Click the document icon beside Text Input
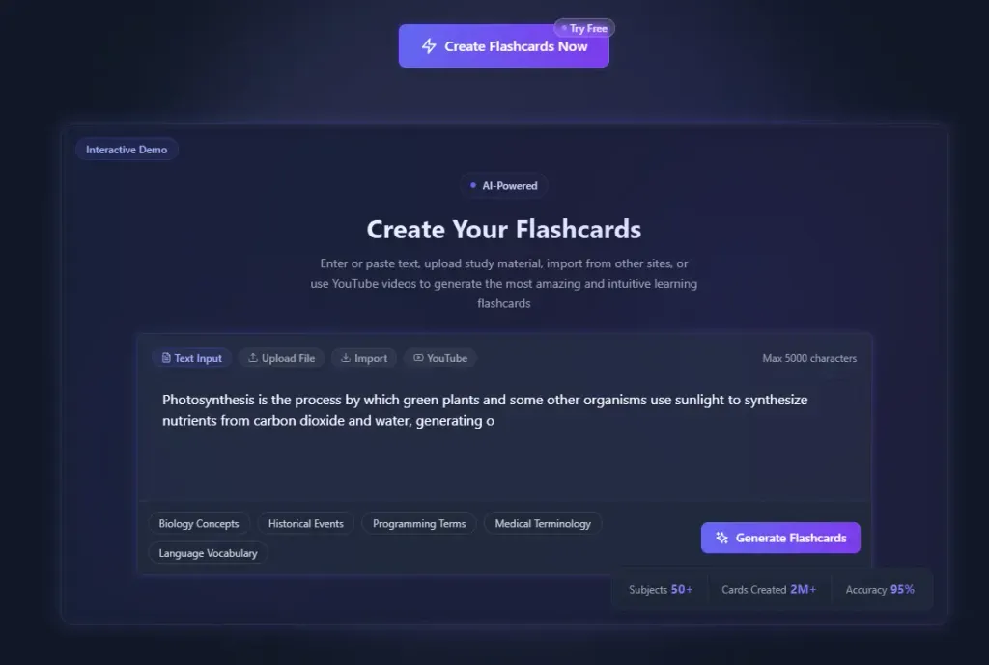989x665 pixels. (166, 358)
